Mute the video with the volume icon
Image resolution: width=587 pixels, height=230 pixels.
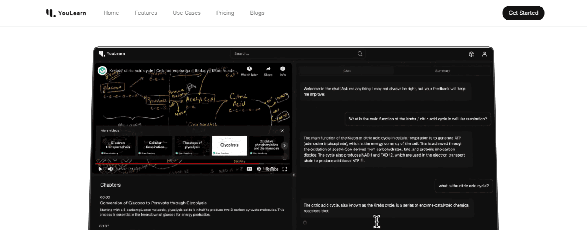tap(111, 169)
